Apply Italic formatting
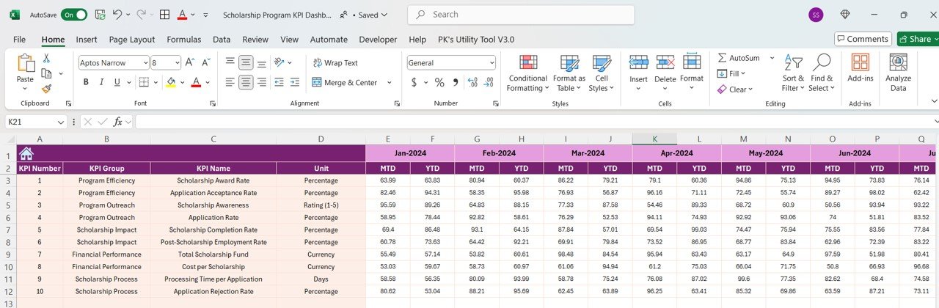Screen dimensions: 939x308 click(102, 82)
